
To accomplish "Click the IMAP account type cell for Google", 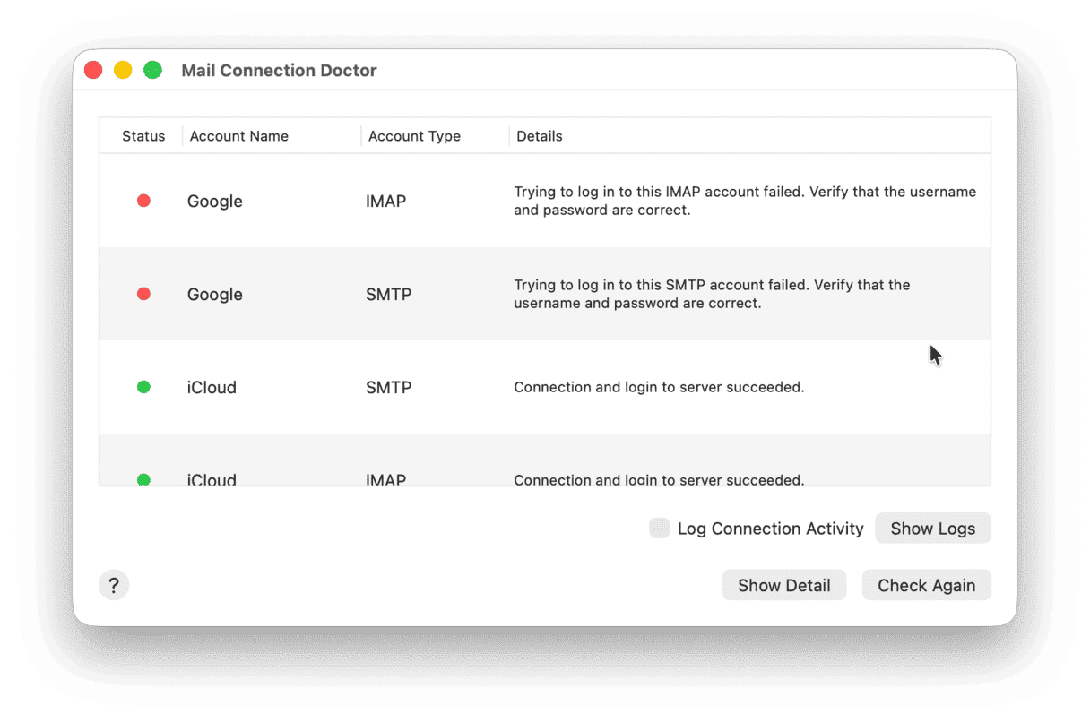I will (x=385, y=202).
